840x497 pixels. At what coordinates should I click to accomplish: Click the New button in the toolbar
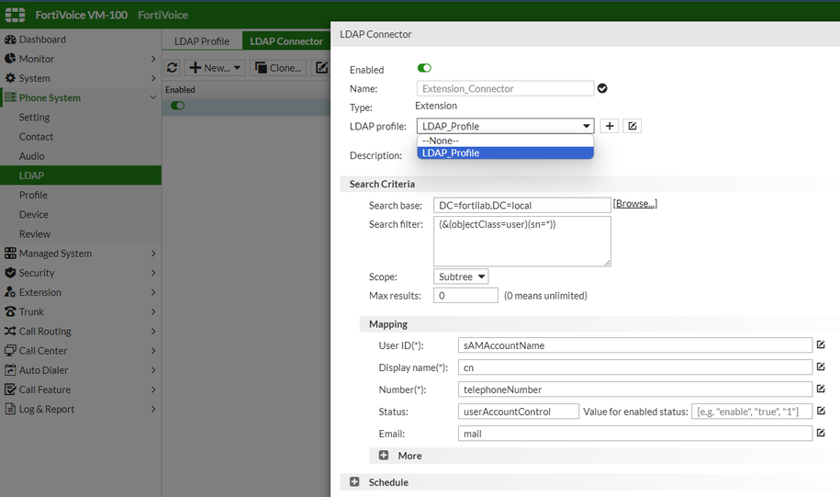coord(215,68)
